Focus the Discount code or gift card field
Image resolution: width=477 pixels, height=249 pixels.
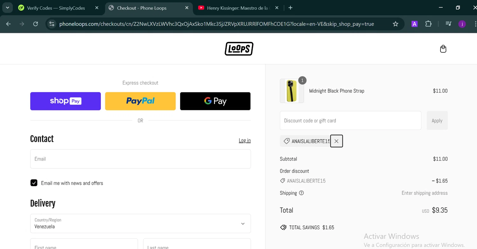pos(350,121)
